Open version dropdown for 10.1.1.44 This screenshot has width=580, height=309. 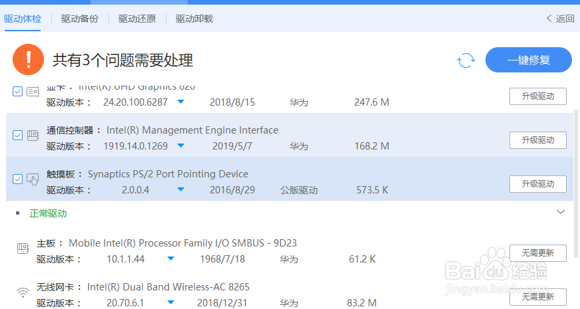[x=170, y=258]
